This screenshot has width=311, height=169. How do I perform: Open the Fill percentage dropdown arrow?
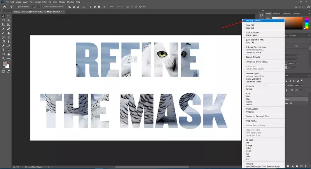301,90
